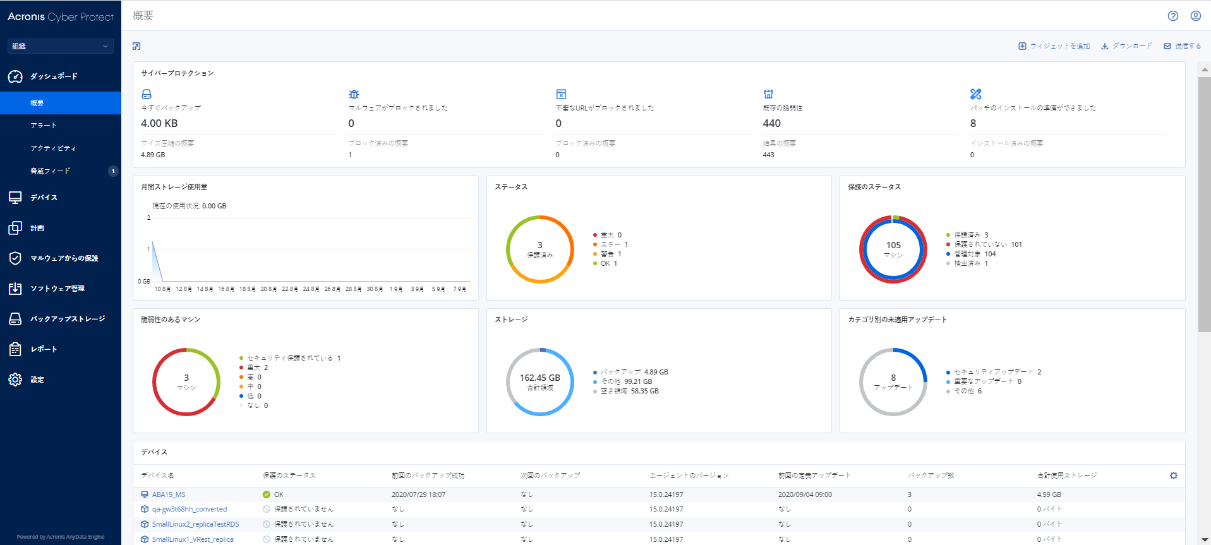The height and width of the screenshot is (545, 1211).
Task: Open 脅威フィード in the sidebar
Action: pos(51,171)
